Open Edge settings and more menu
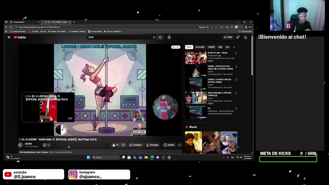Viewport: 329px width, 185px height. point(241,27)
